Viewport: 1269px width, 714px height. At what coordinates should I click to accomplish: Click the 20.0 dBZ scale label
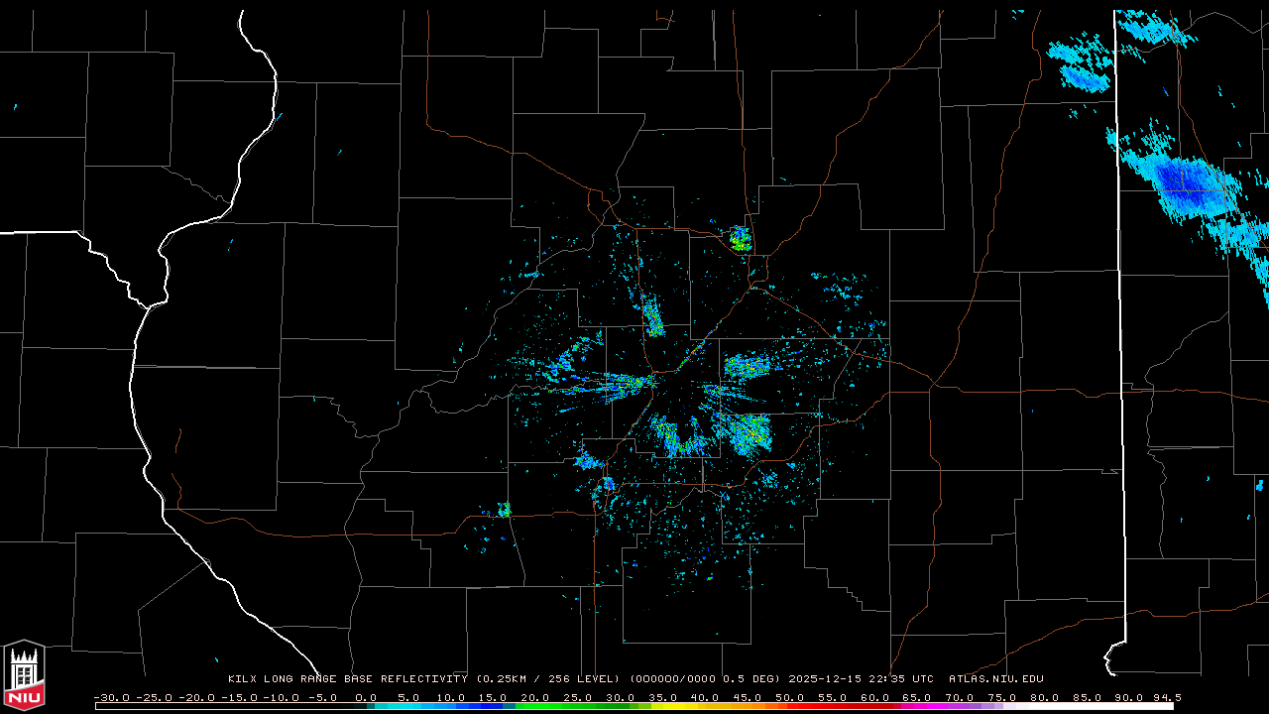[x=535, y=697]
